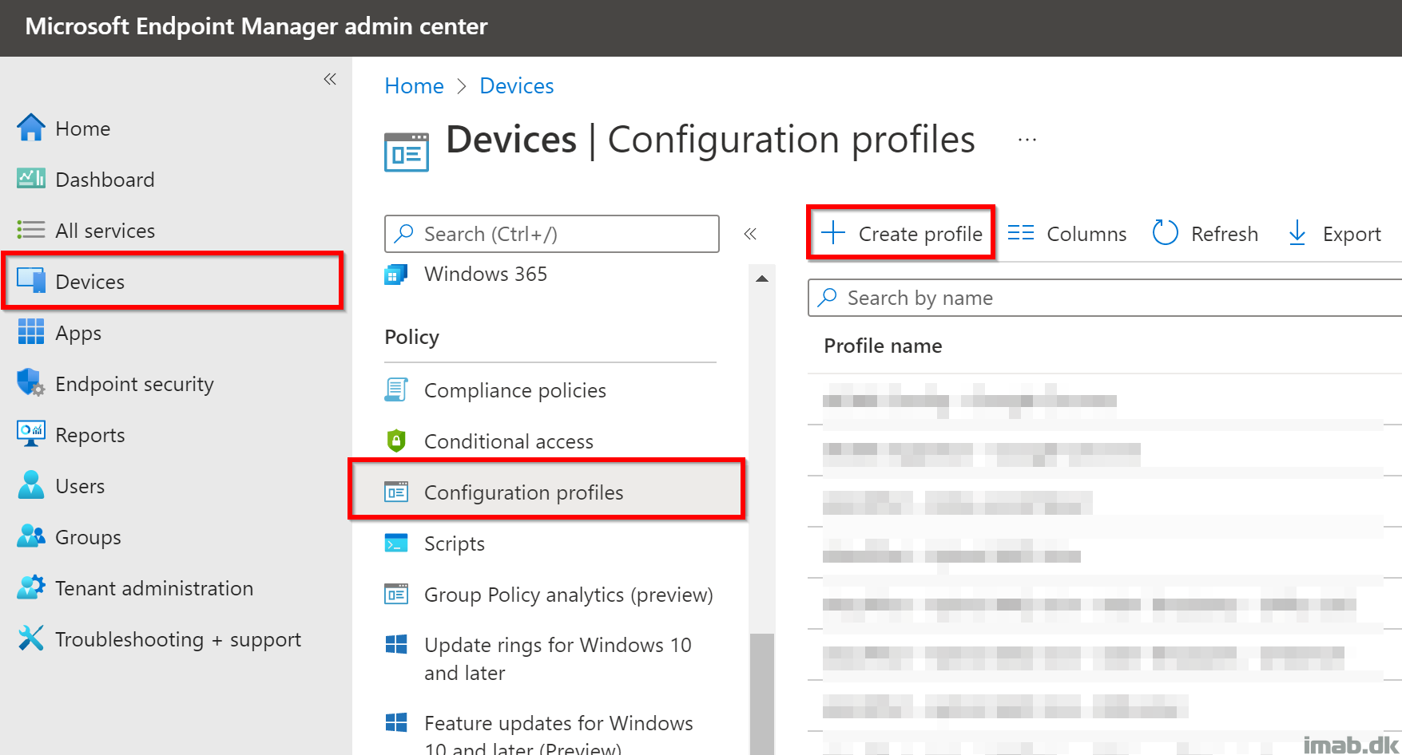
Task: Follow the Home breadcrumb link
Action: pos(414,85)
